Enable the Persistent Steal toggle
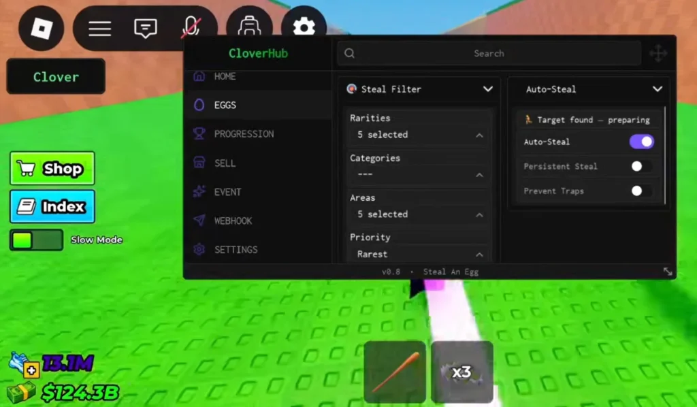Screen dimensions: 697x407 pos(641,166)
